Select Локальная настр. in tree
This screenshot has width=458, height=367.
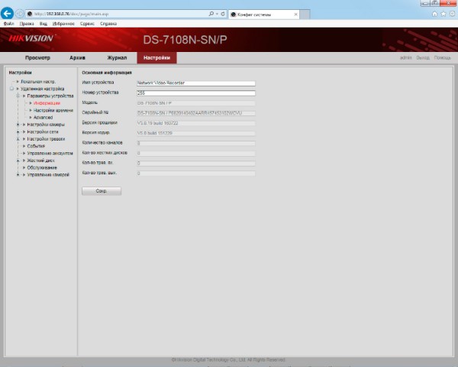(x=38, y=82)
